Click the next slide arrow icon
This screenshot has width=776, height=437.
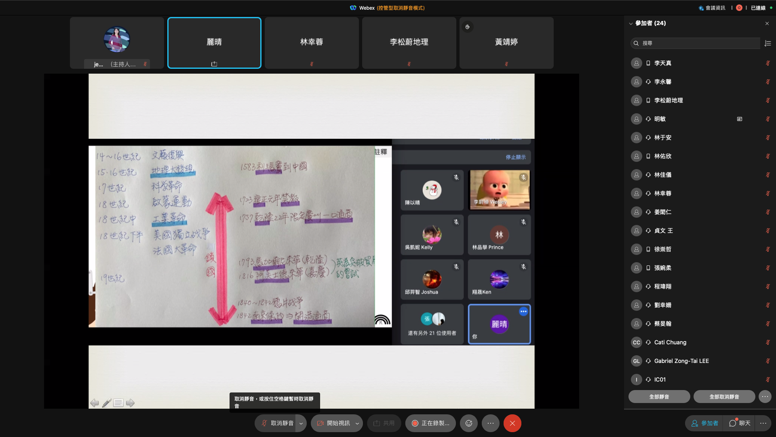tap(130, 403)
